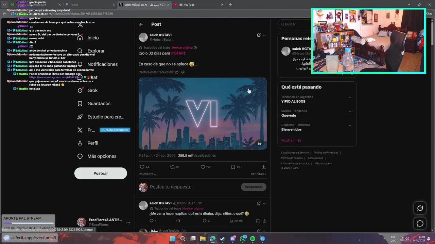Open volume control in system tray
Screen dimensions: 435x244
[407, 239]
